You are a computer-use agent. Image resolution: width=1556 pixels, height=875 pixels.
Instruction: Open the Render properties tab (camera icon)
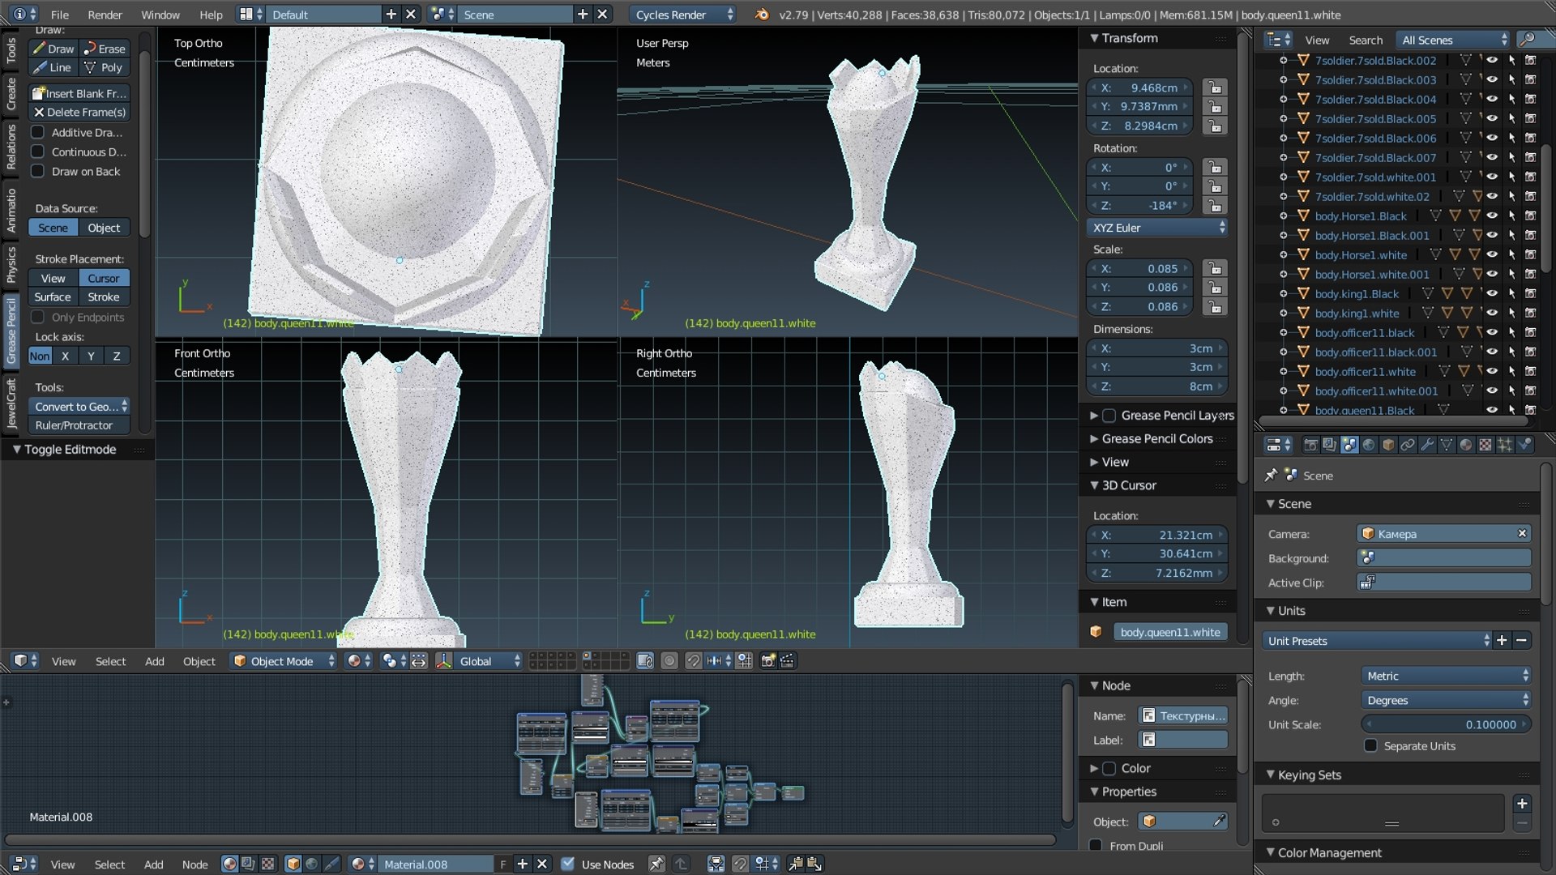coord(1310,445)
